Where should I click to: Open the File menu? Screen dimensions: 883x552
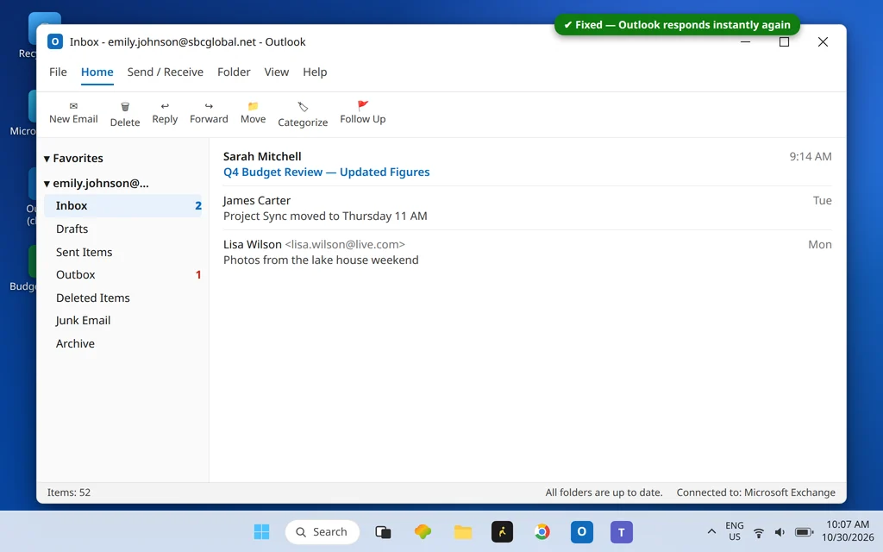[x=58, y=72]
